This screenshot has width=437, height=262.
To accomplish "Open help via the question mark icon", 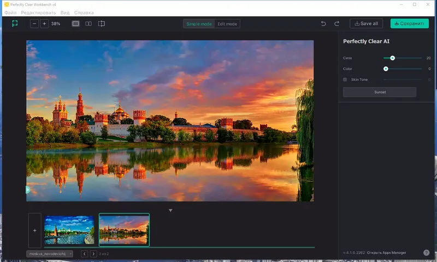I will 426,253.
